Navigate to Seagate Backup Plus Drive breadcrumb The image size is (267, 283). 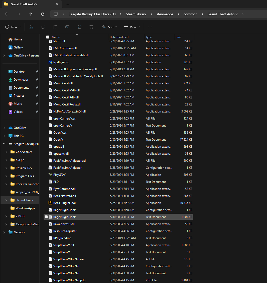tap(92, 14)
